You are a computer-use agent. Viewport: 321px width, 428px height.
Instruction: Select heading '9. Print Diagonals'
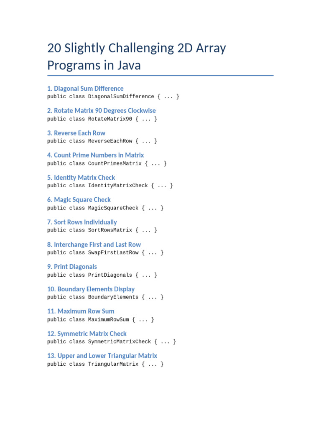click(72, 267)
